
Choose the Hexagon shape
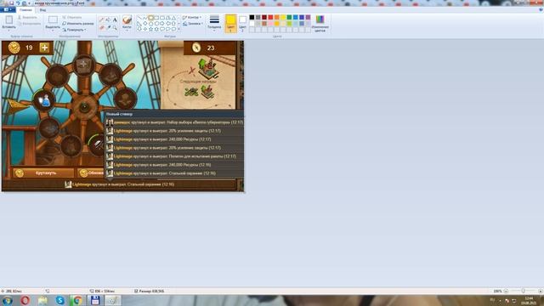tap(156, 24)
